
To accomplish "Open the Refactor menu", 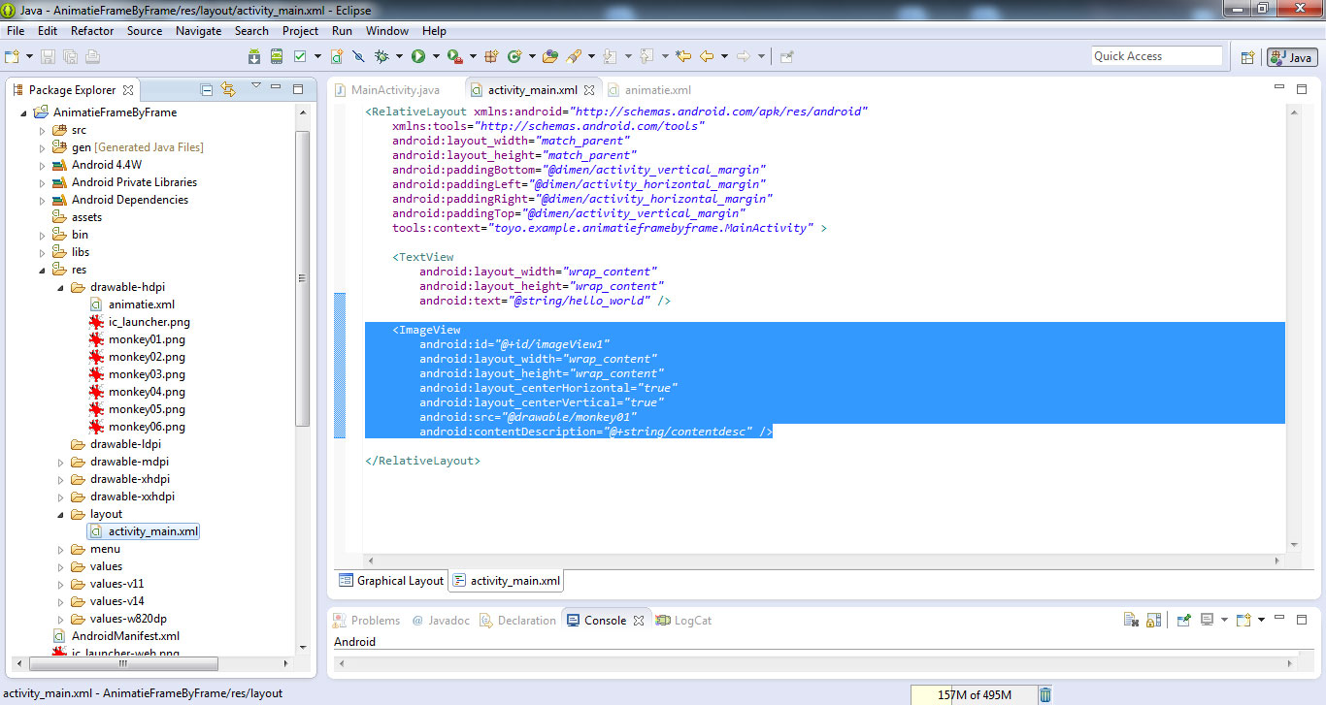I will [92, 30].
